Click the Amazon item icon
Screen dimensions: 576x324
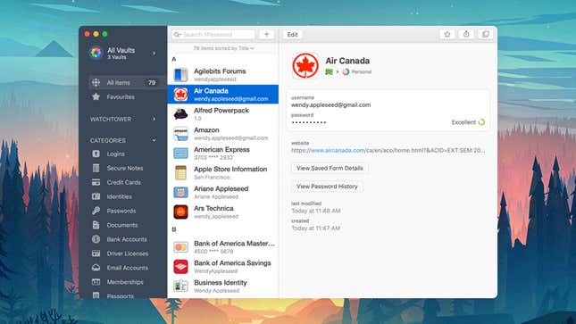(x=180, y=134)
